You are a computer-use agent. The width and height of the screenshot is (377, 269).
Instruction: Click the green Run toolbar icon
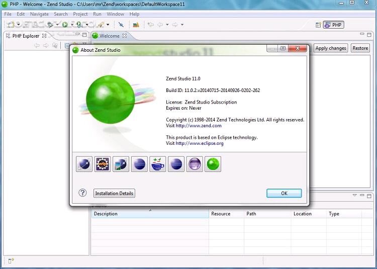point(65,25)
